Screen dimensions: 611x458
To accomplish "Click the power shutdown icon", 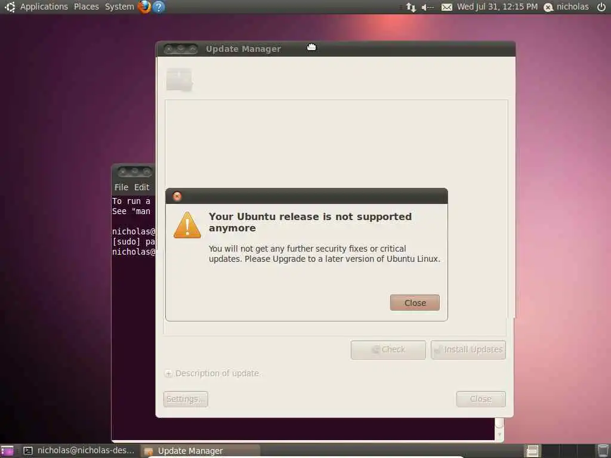I will tap(601, 7).
